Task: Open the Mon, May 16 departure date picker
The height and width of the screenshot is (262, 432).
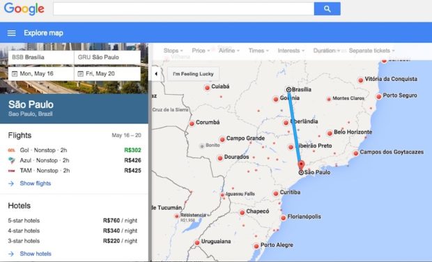Action: pos(41,74)
